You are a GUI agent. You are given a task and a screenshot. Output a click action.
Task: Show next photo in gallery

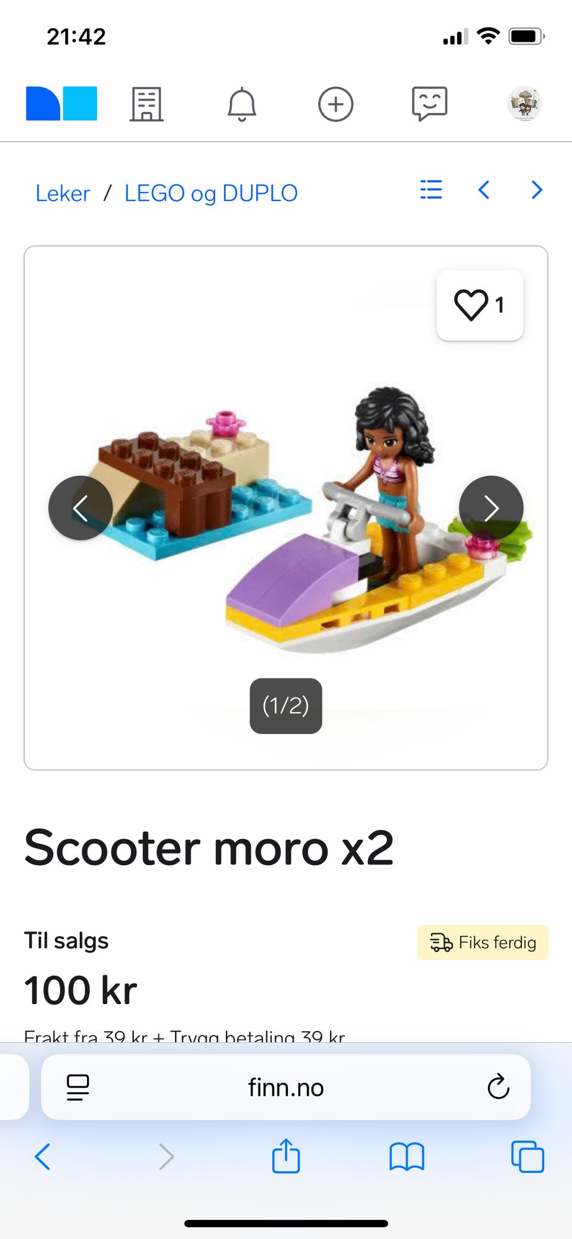[491, 508]
